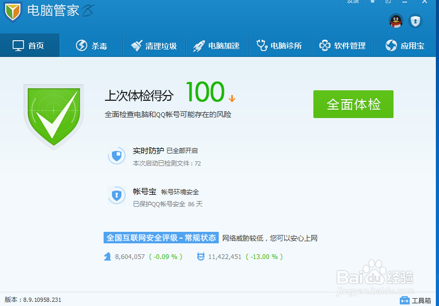Click the large green shield checkmark logo

[x=54, y=115]
